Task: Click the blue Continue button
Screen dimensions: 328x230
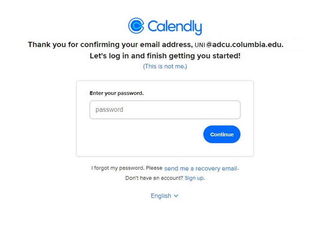Action: pos(222,134)
